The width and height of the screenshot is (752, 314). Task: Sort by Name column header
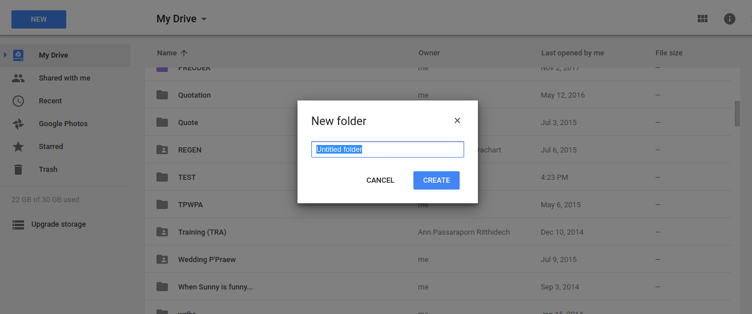[x=167, y=53]
